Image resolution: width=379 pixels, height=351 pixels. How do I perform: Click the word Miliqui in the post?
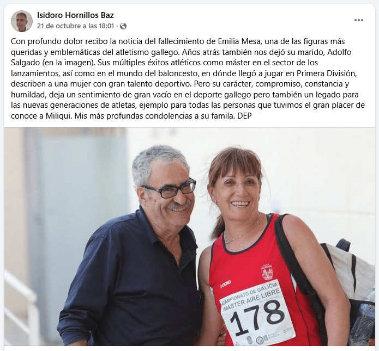(59, 116)
